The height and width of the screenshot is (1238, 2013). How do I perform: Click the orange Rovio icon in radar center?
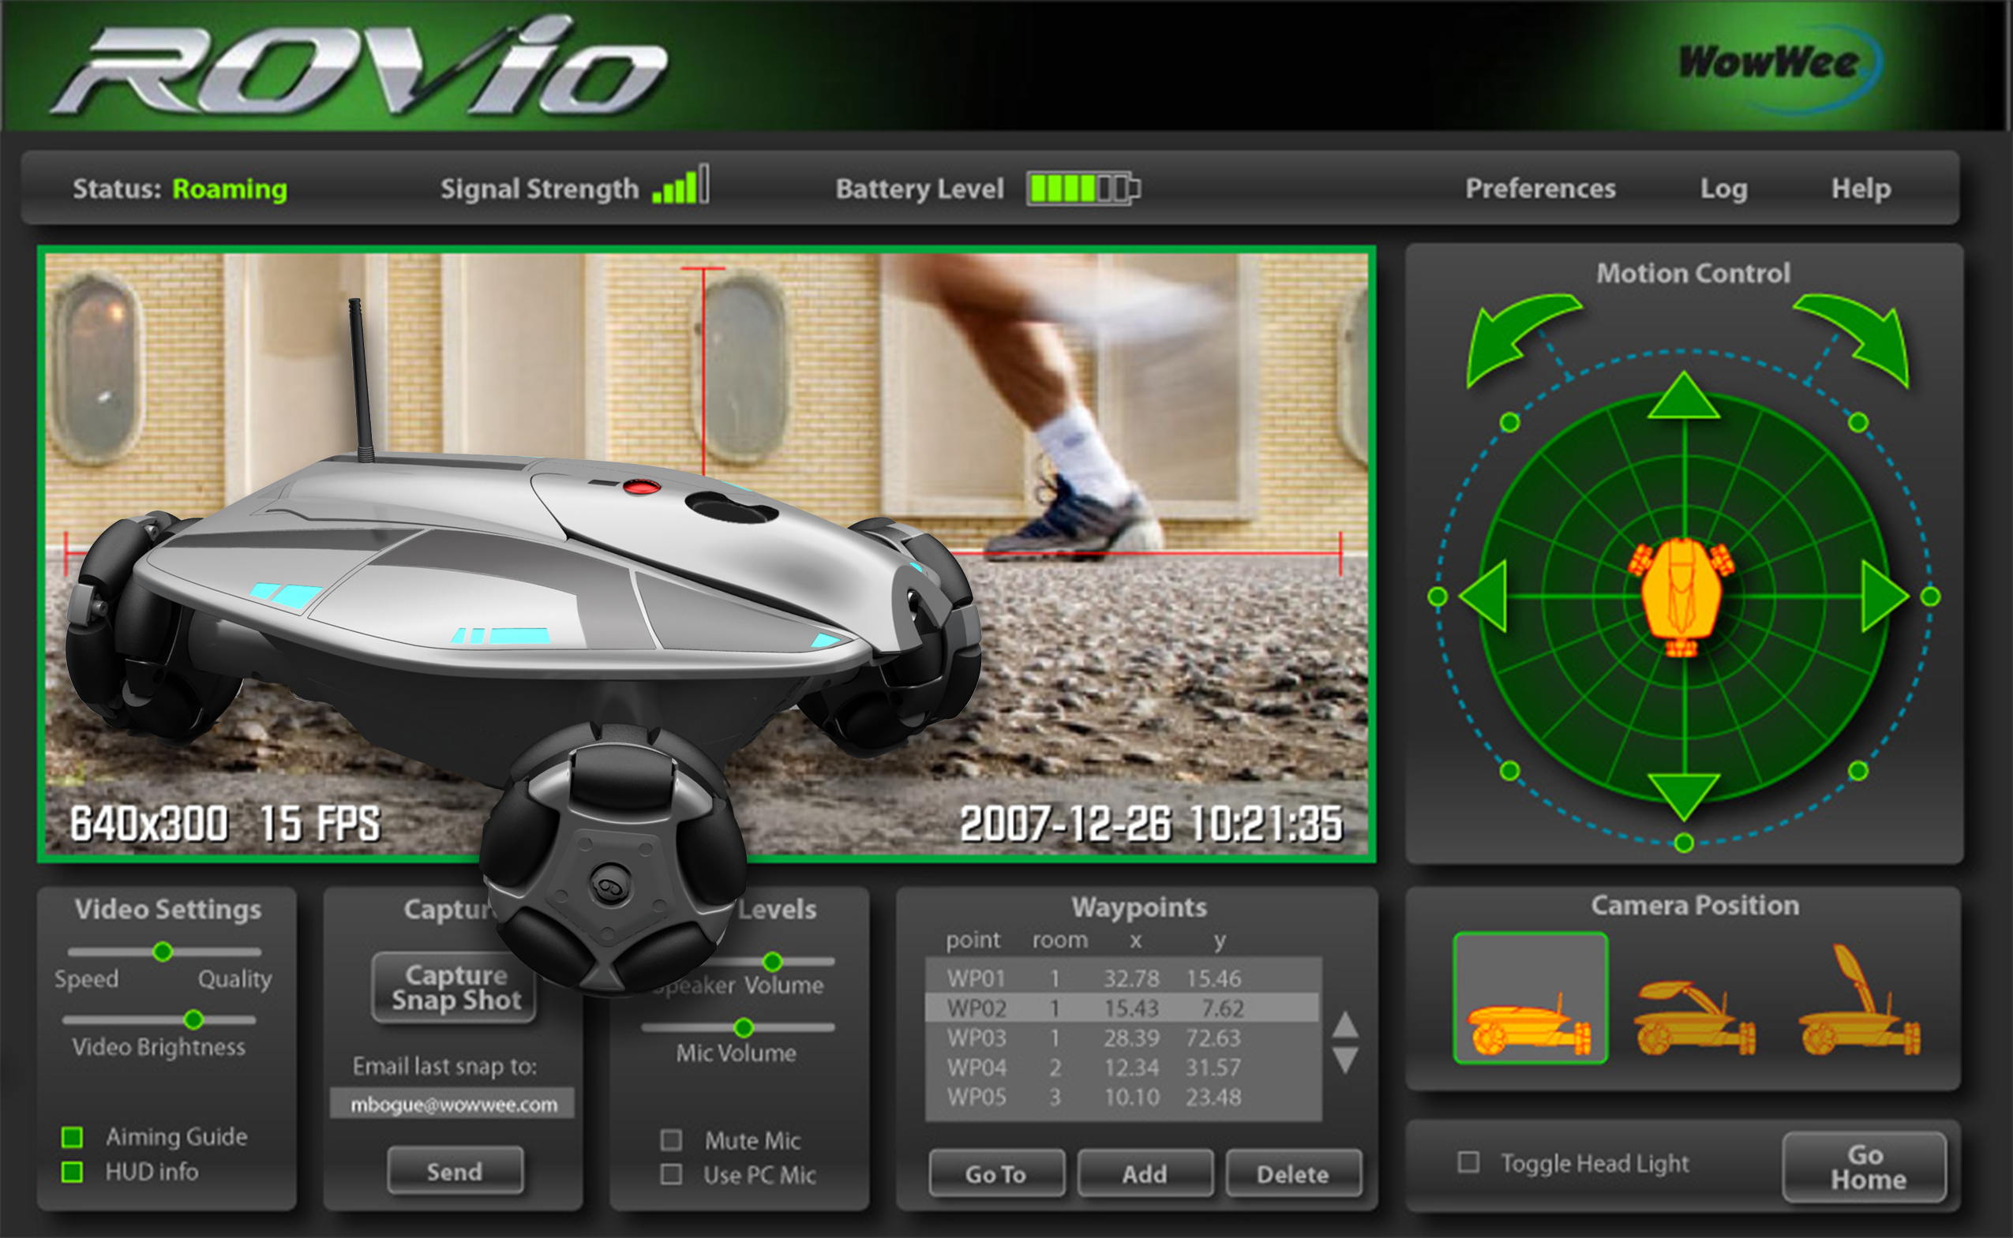click(x=1682, y=597)
